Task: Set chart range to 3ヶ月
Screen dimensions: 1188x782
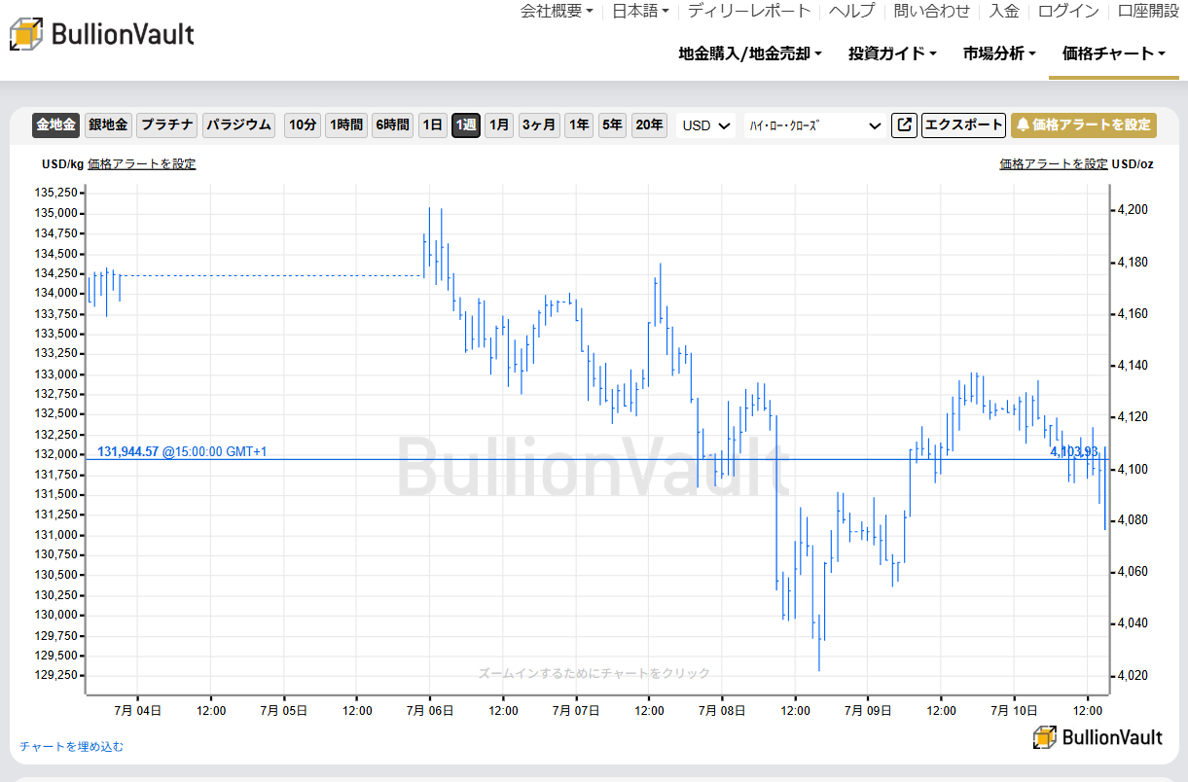Action: click(539, 125)
